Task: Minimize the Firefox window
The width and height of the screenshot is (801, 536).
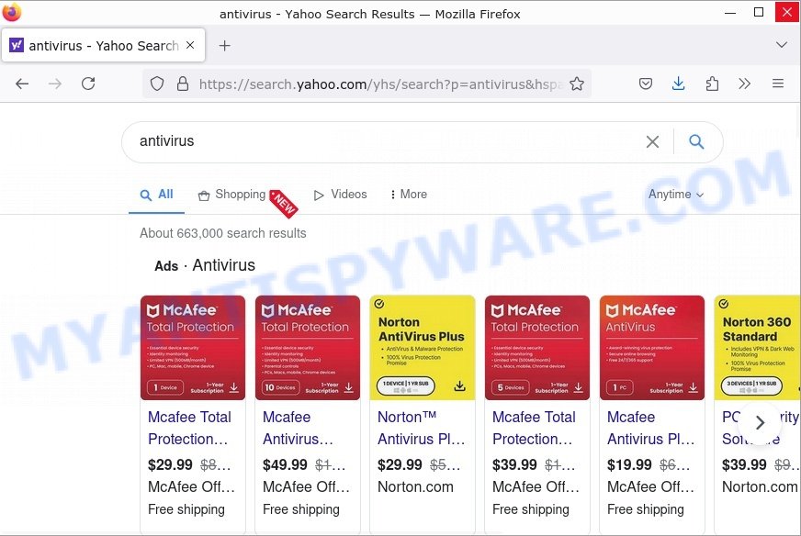Action: [730, 12]
